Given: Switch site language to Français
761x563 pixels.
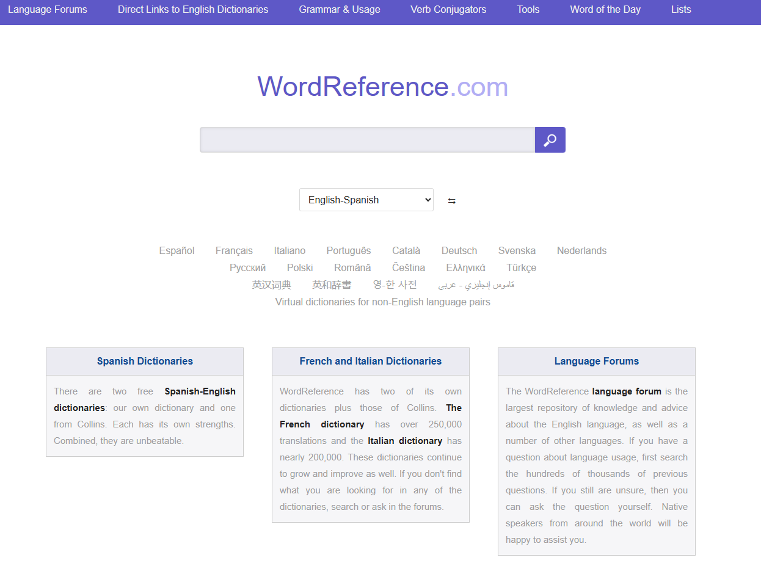Looking at the screenshot, I should point(234,250).
